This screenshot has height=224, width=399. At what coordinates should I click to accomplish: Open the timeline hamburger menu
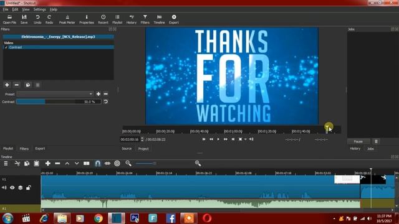click(6, 164)
